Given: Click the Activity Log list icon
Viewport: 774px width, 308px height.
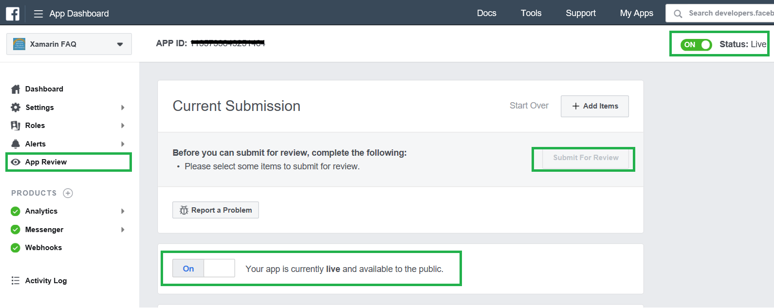Looking at the screenshot, I should (x=16, y=281).
